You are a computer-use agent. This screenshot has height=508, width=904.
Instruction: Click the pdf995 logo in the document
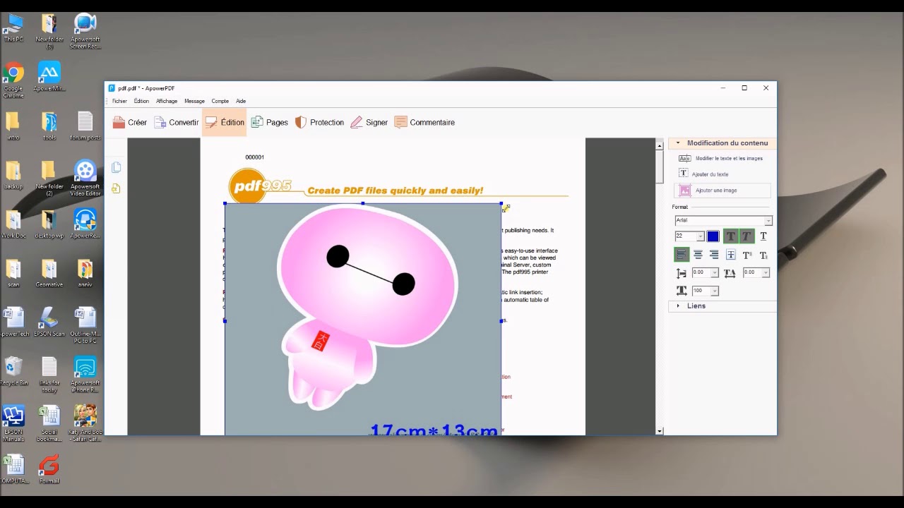tap(260, 186)
